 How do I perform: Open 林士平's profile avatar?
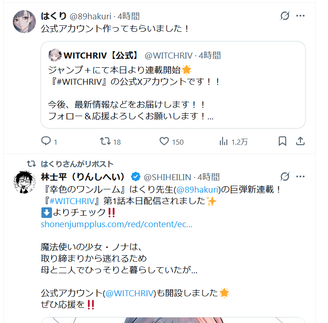24,182
